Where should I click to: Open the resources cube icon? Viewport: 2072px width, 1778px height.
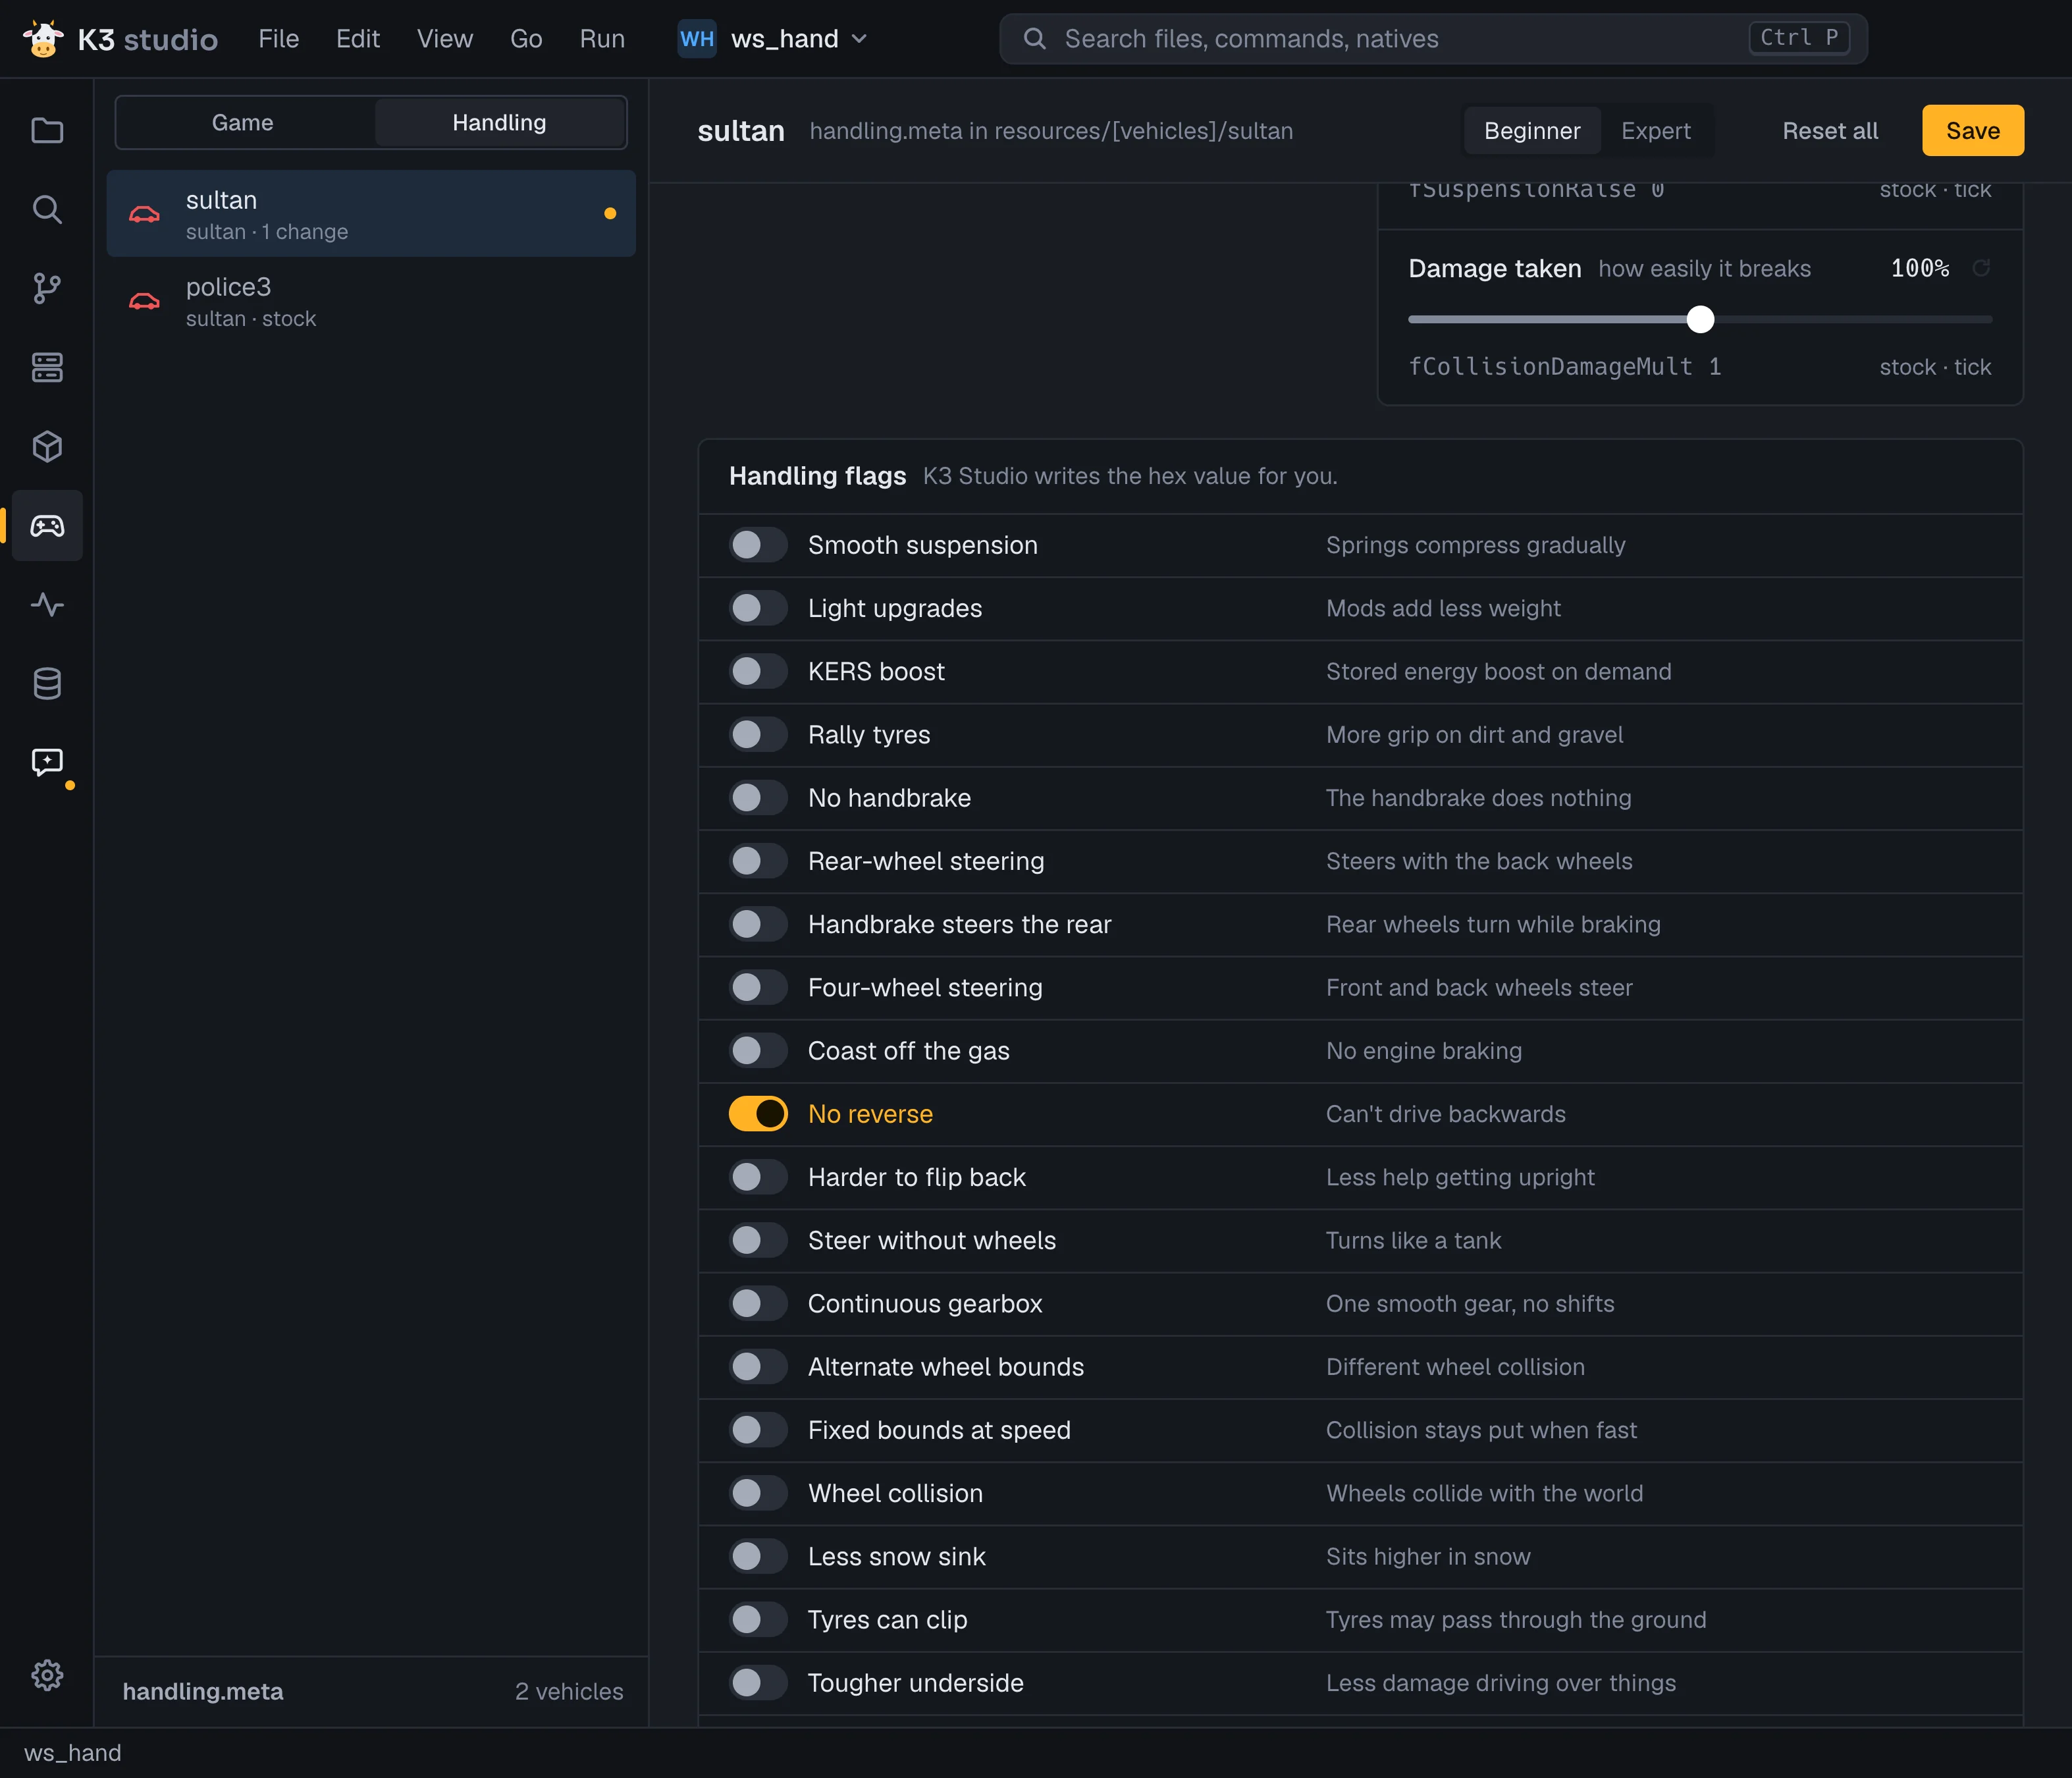click(x=47, y=446)
